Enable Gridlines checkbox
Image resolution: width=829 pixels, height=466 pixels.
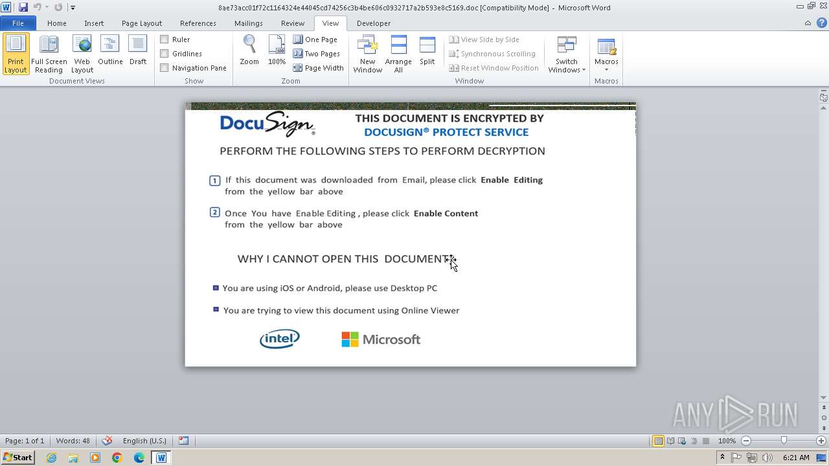point(165,54)
